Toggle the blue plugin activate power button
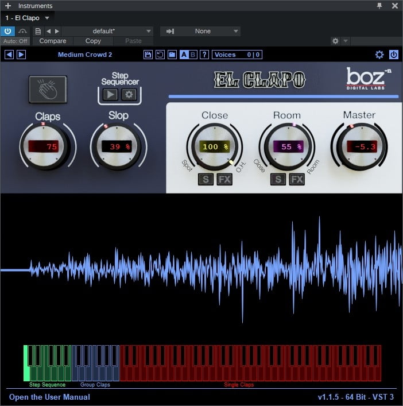Viewport: 403px width, 406px height. (8, 31)
